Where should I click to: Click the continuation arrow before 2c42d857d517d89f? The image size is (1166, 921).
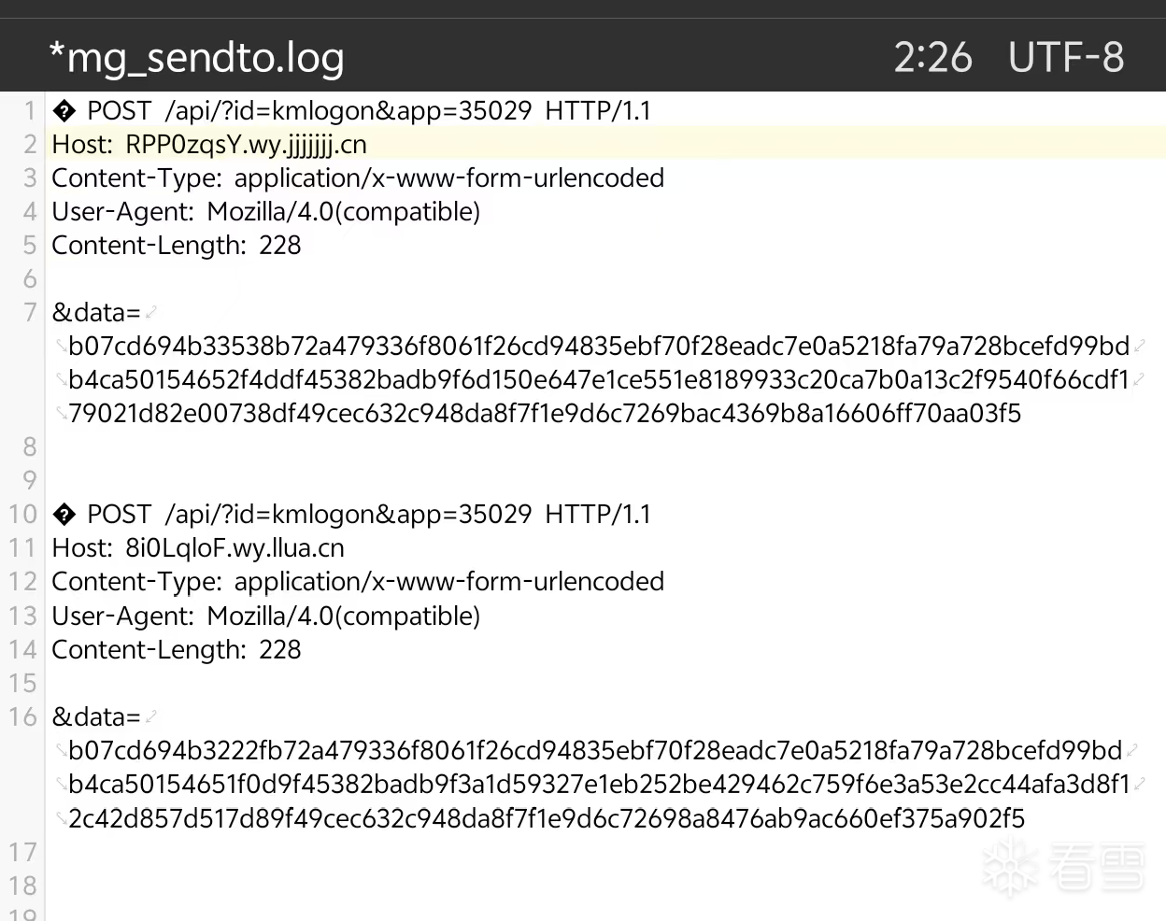(61, 819)
